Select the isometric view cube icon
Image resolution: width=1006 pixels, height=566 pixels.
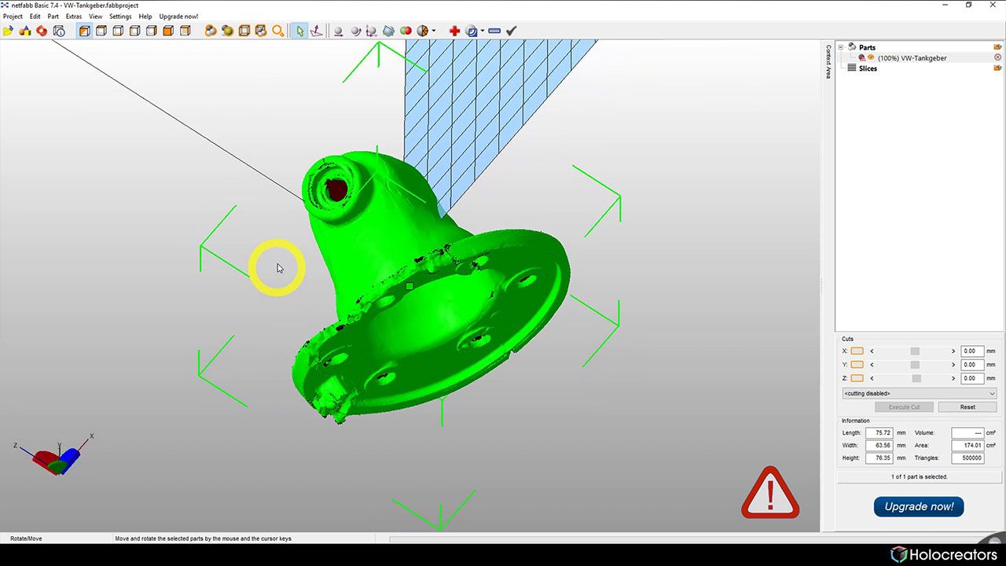(84, 31)
